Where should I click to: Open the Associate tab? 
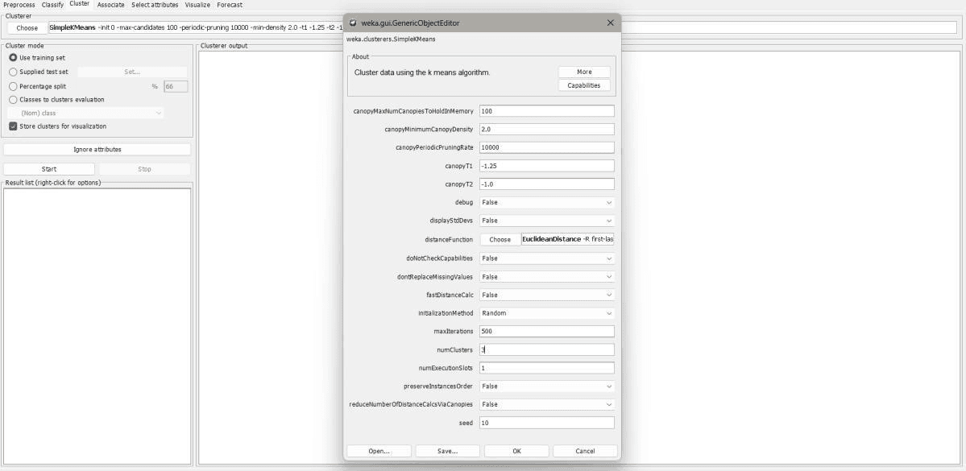pos(111,5)
